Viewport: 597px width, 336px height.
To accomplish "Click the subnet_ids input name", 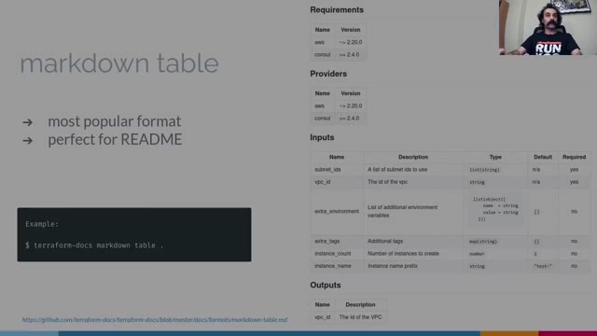I will click(x=327, y=170).
